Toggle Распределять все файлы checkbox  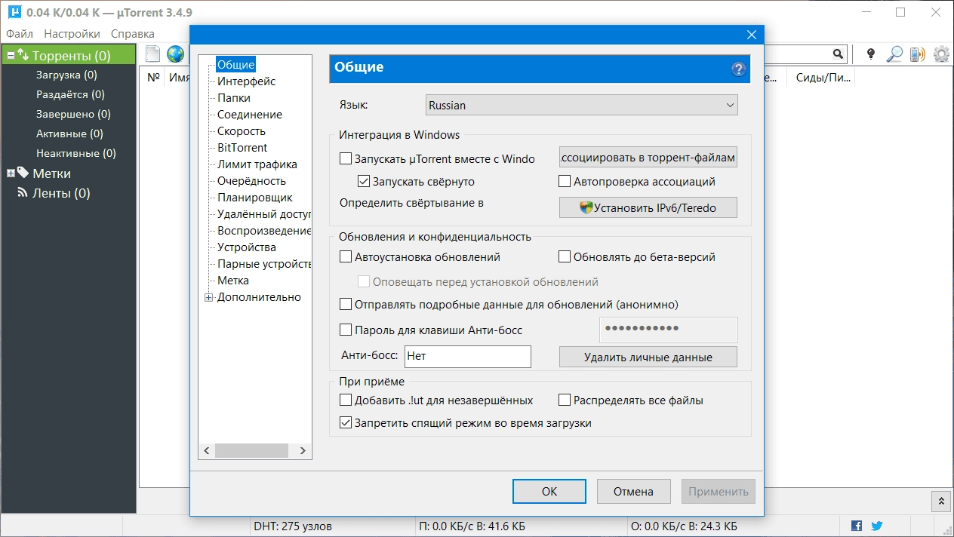(x=565, y=400)
